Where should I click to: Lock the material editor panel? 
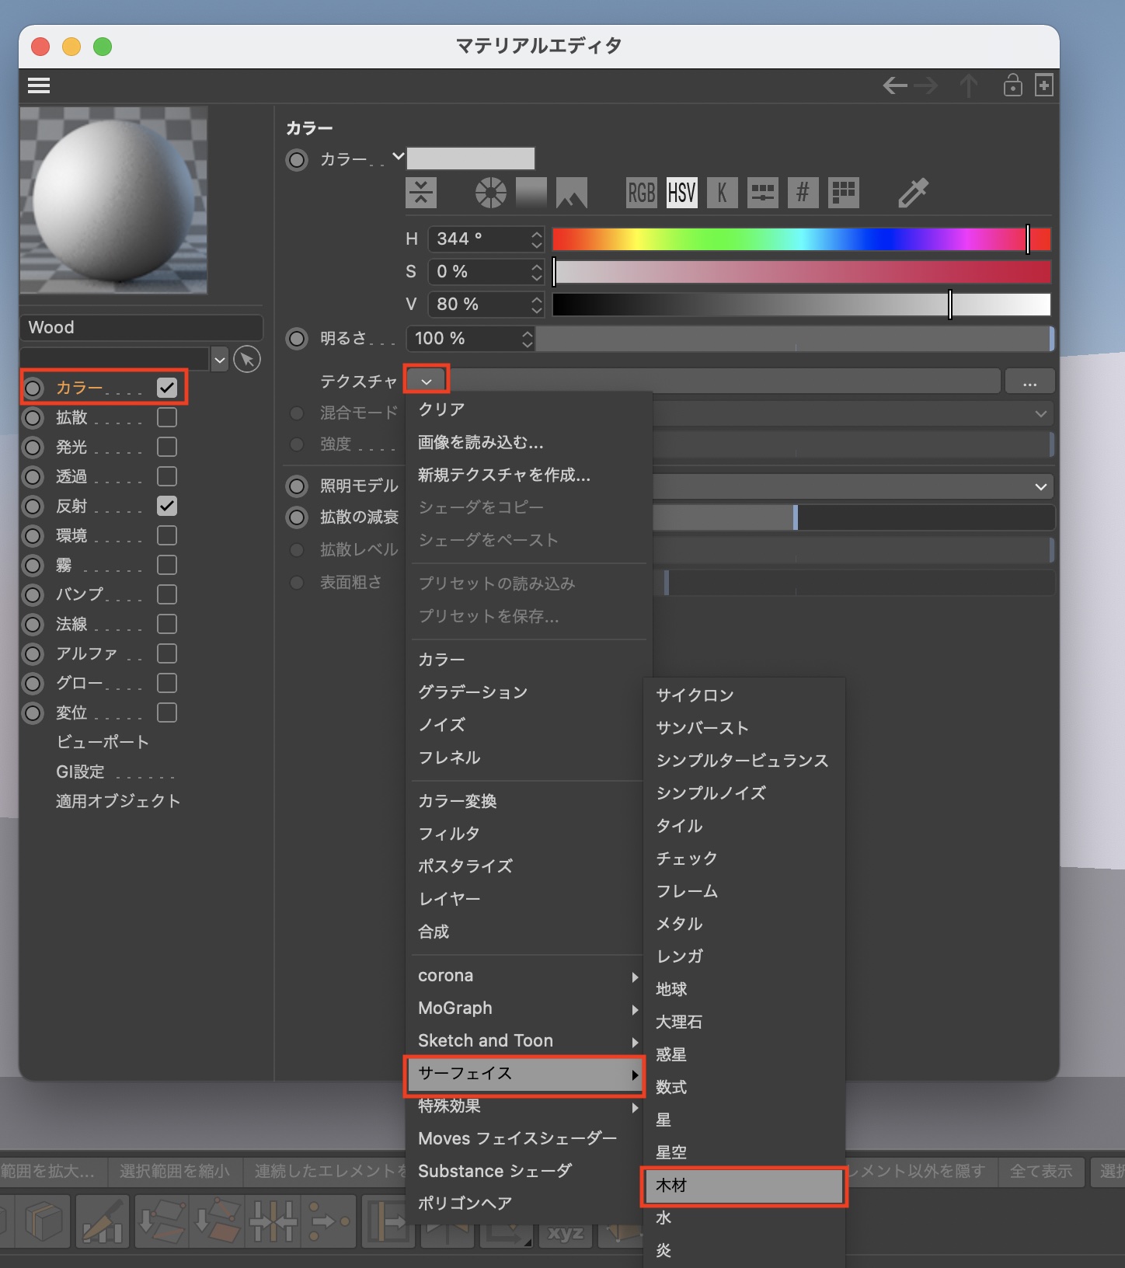coord(1012,85)
